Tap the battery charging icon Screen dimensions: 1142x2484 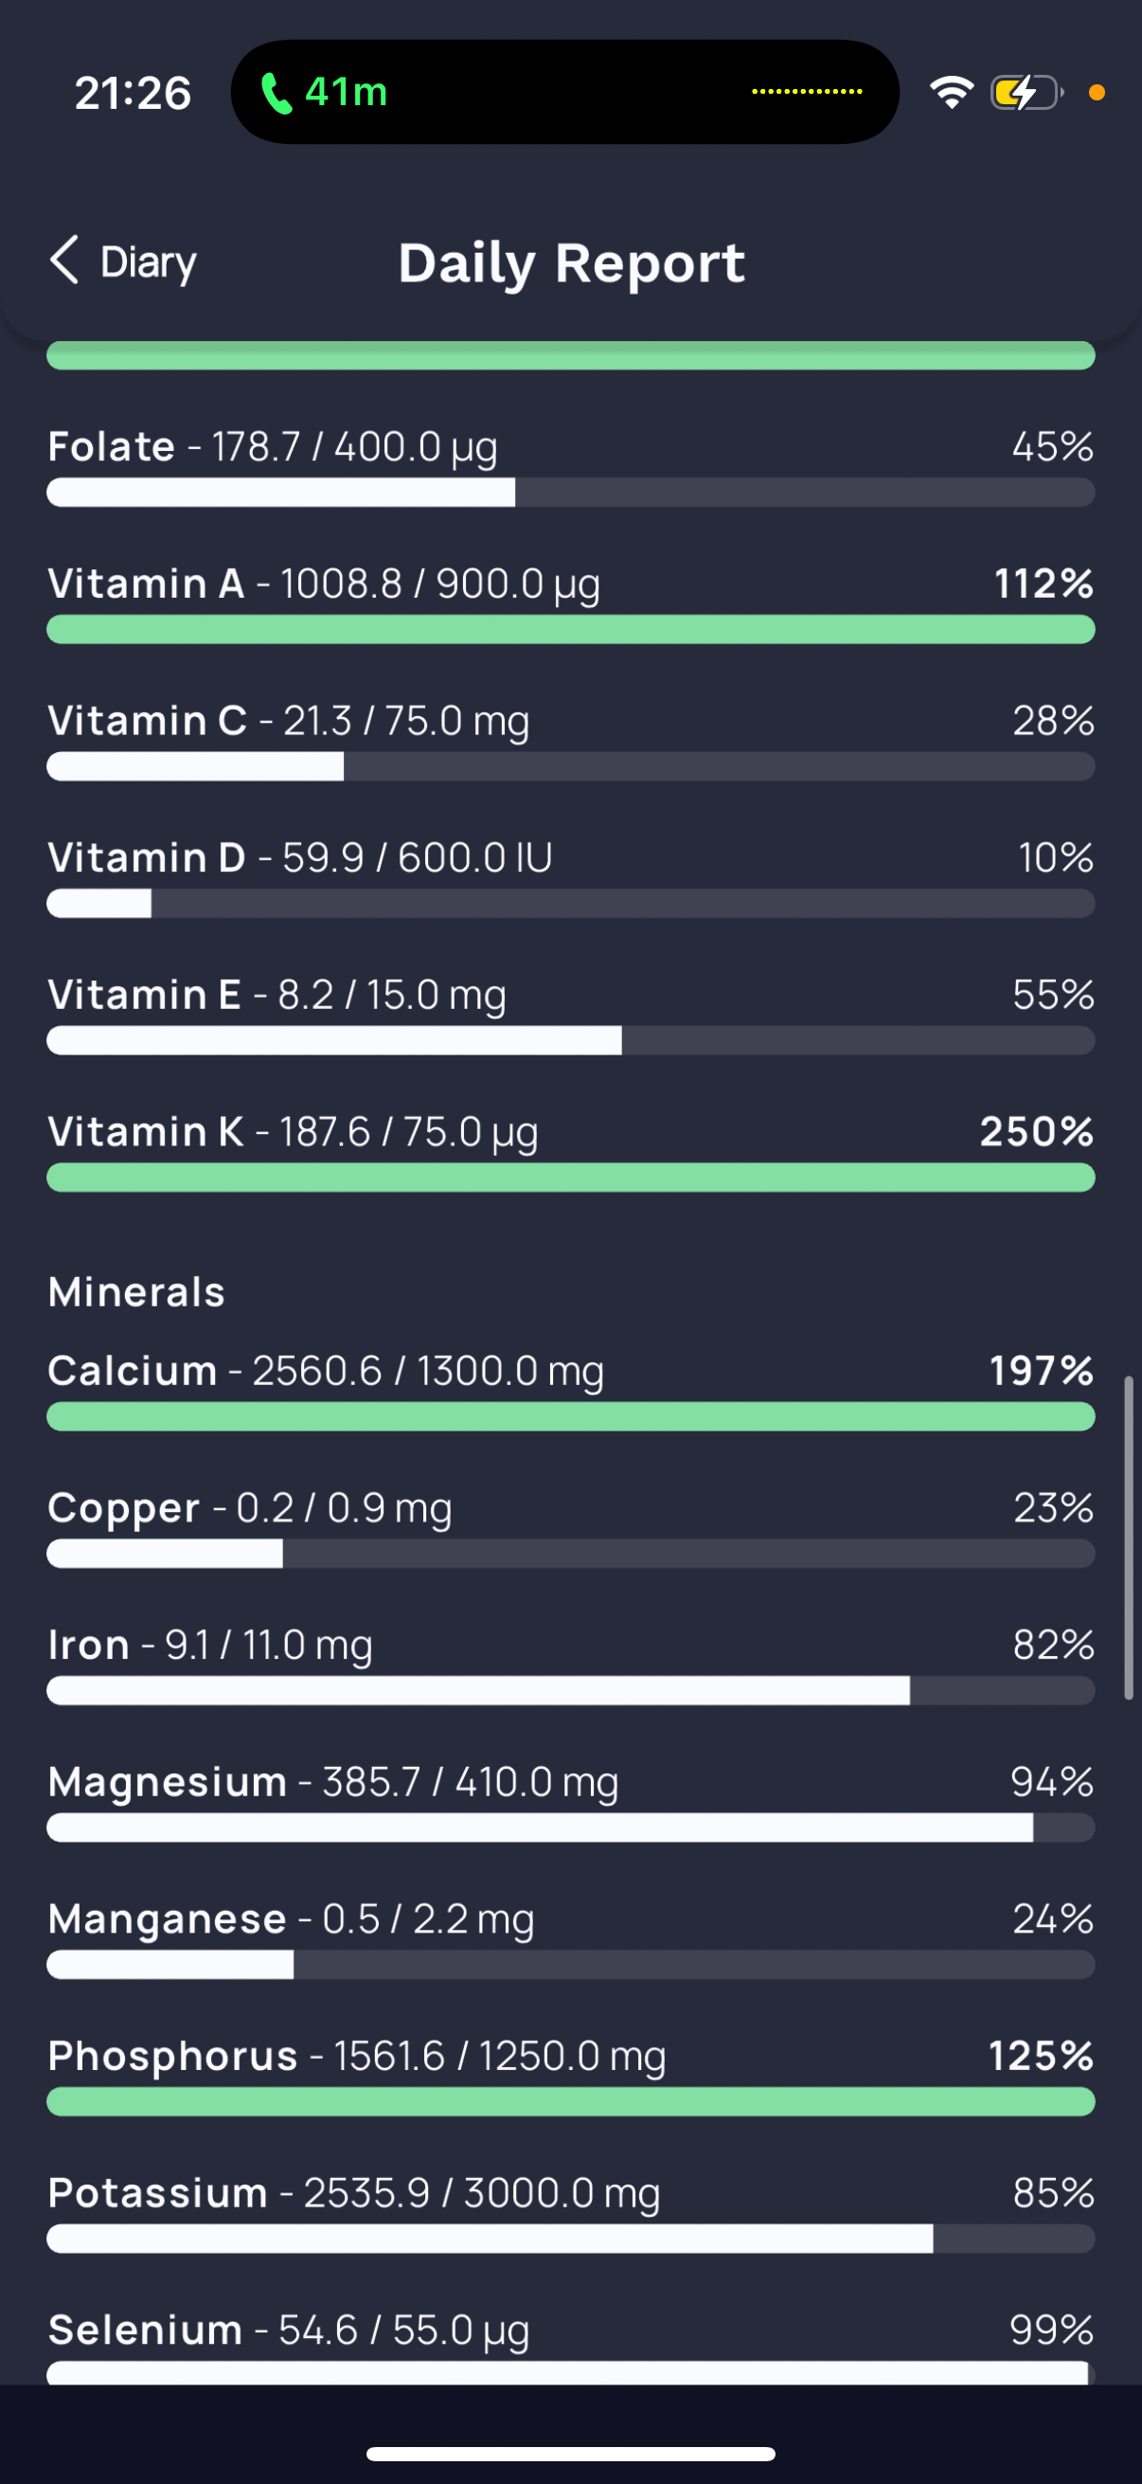point(1026,93)
